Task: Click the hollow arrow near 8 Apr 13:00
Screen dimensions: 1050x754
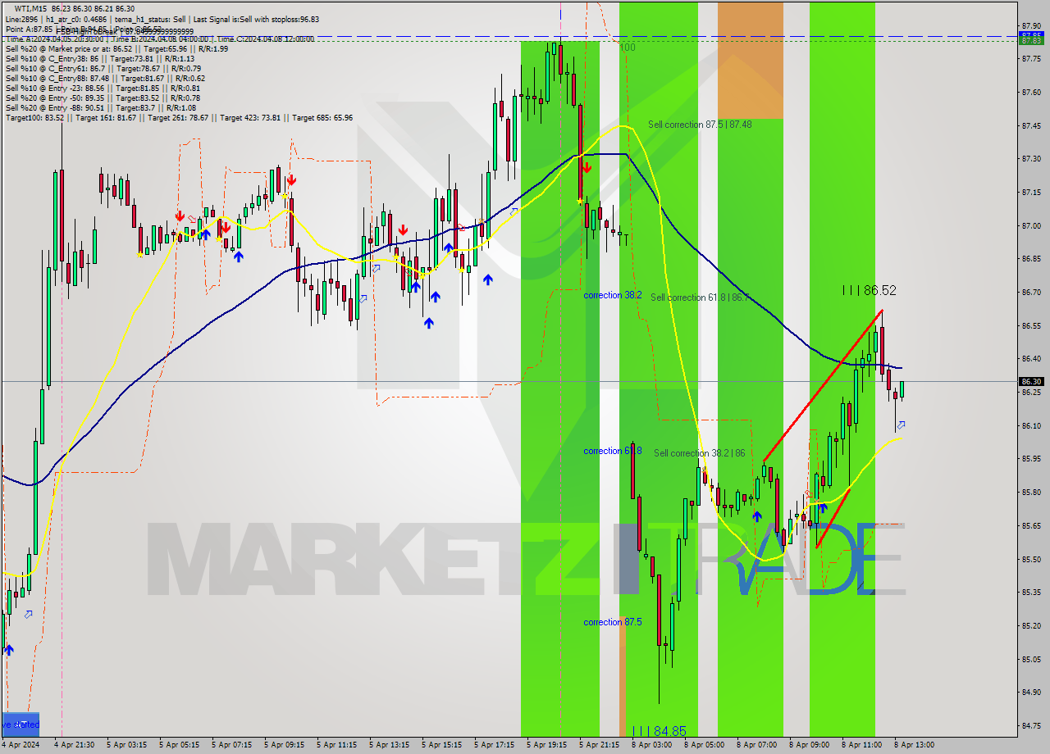Action: tap(902, 425)
